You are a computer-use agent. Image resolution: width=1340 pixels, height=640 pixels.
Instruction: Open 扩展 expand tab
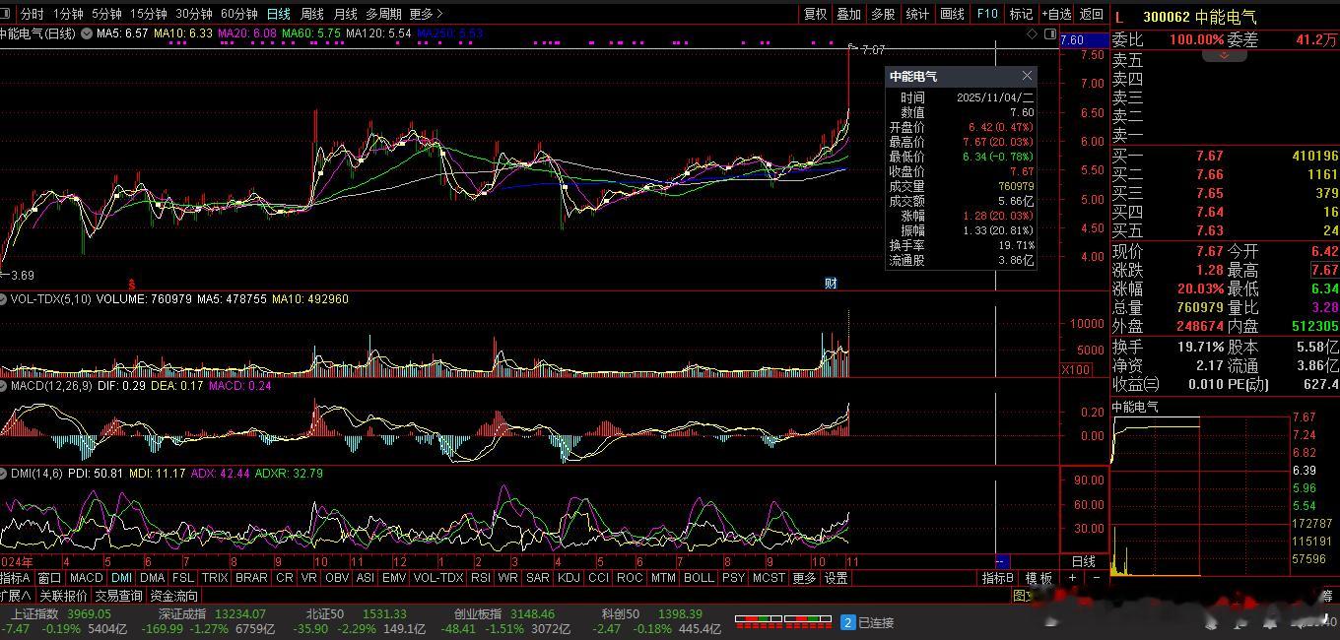pos(15,596)
